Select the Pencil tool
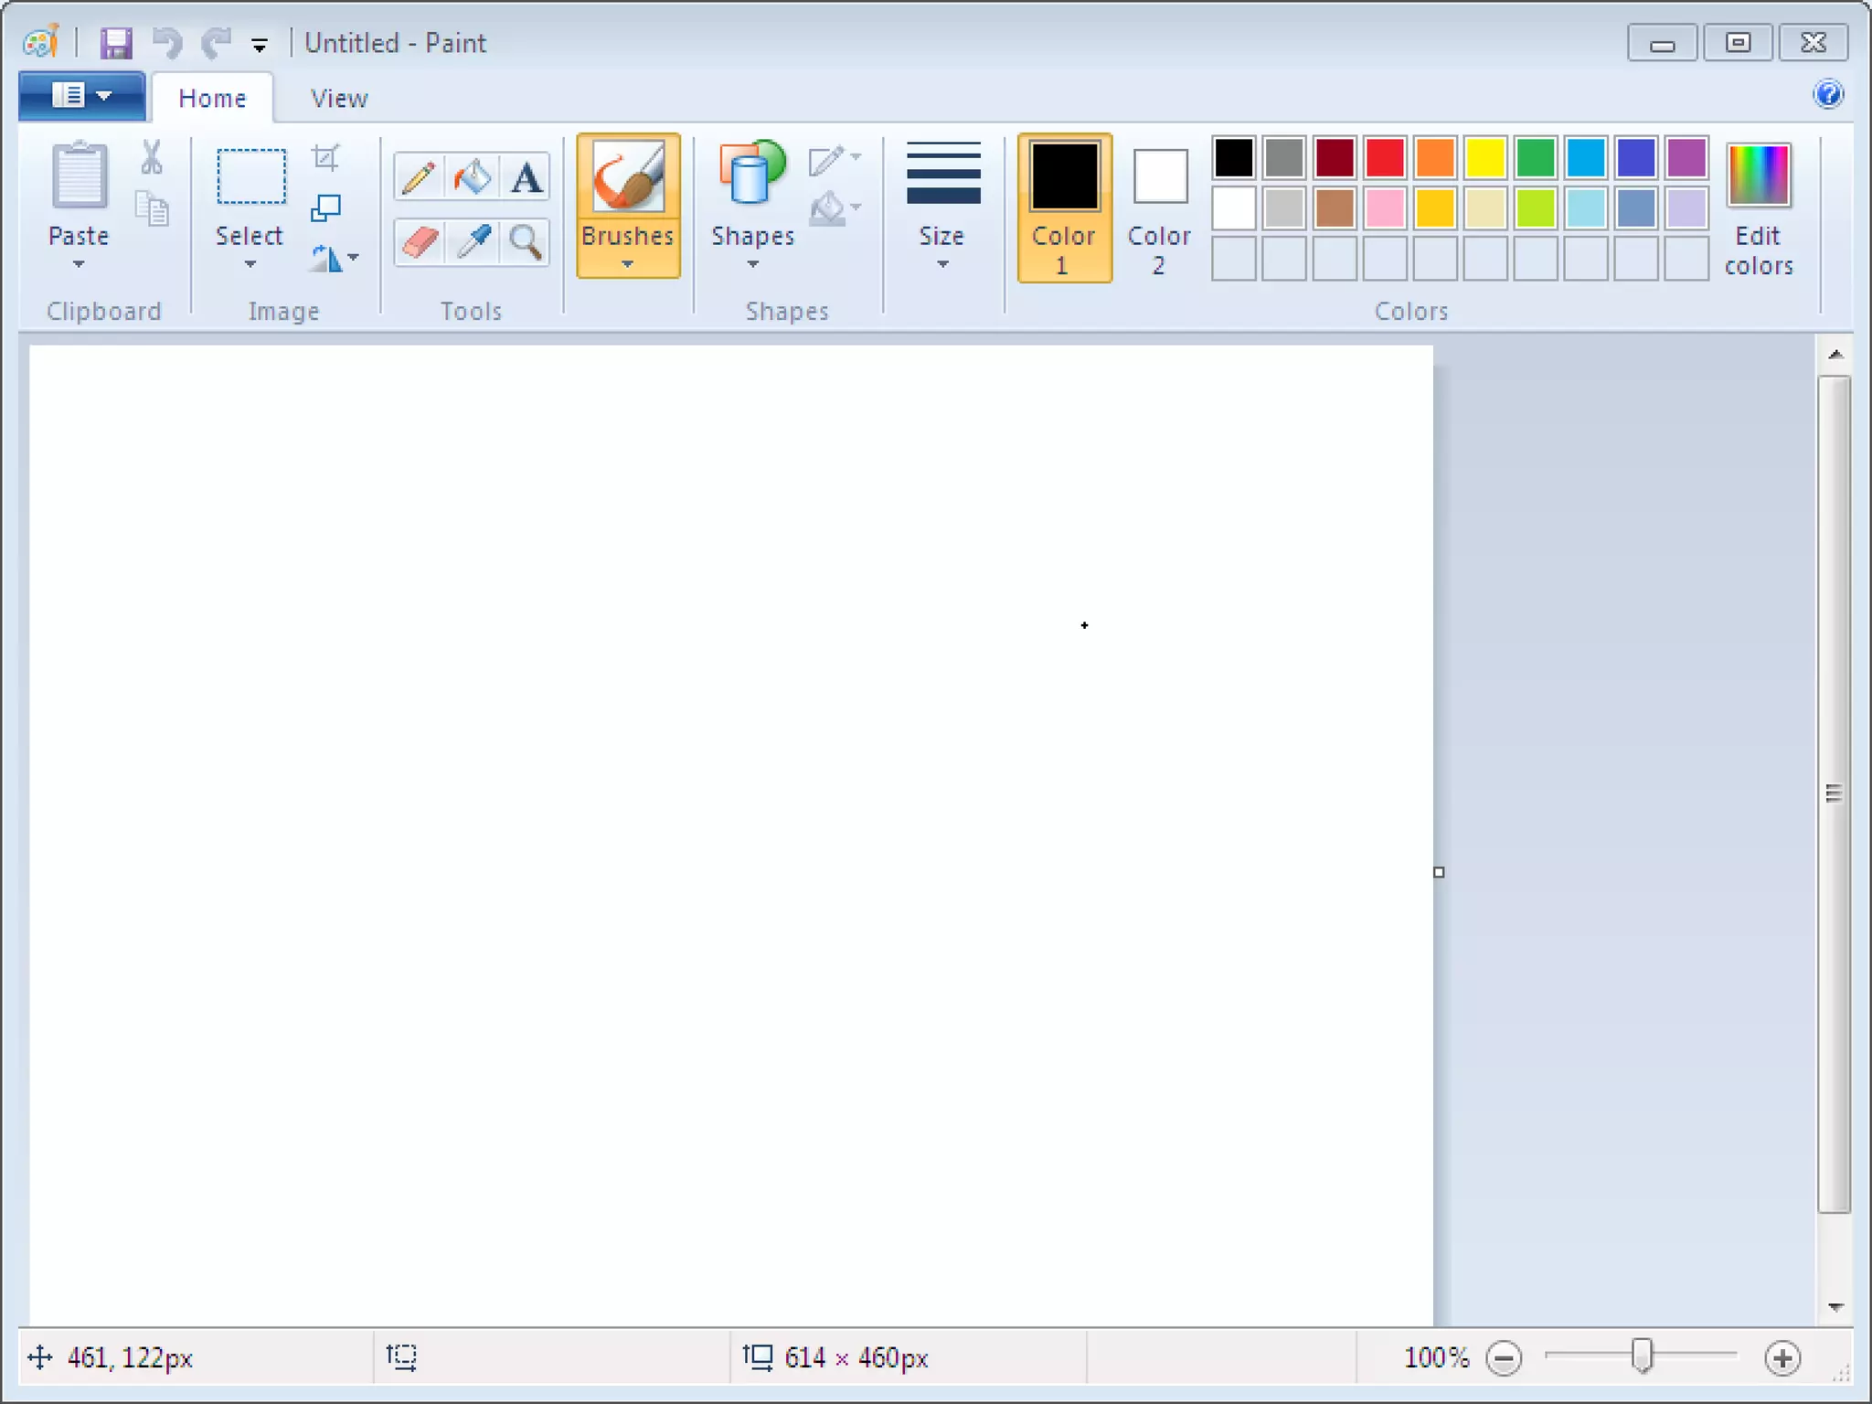Image resolution: width=1872 pixels, height=1404 pixels. (419, 176)
